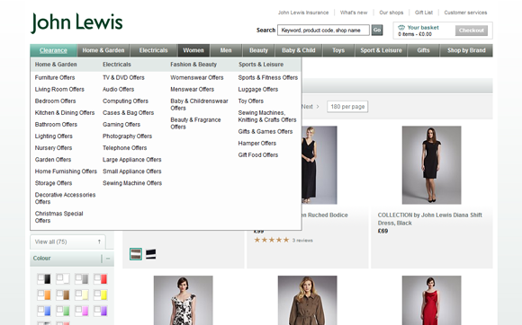The image size is (522, 325).
Task: Open Sewing Machine Offers link
Action: tap(132, 183)
